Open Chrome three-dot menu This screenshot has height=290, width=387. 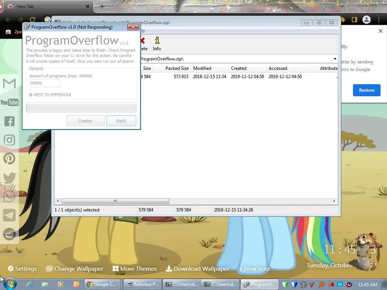tap(379, 20)
